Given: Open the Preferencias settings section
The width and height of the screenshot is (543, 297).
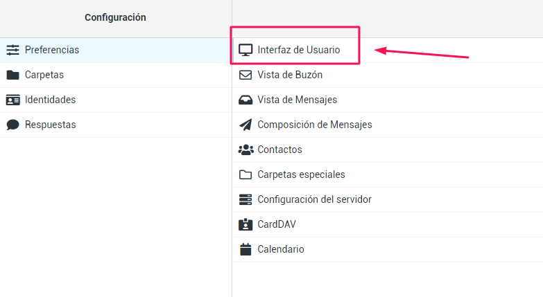Looking at the screenshot, I should (x=52, y=50).
